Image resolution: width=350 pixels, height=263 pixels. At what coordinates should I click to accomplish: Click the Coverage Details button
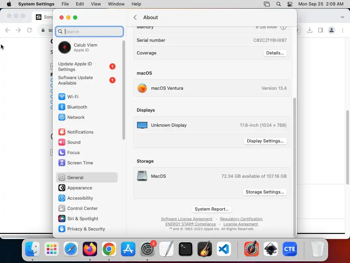(275, 53)
